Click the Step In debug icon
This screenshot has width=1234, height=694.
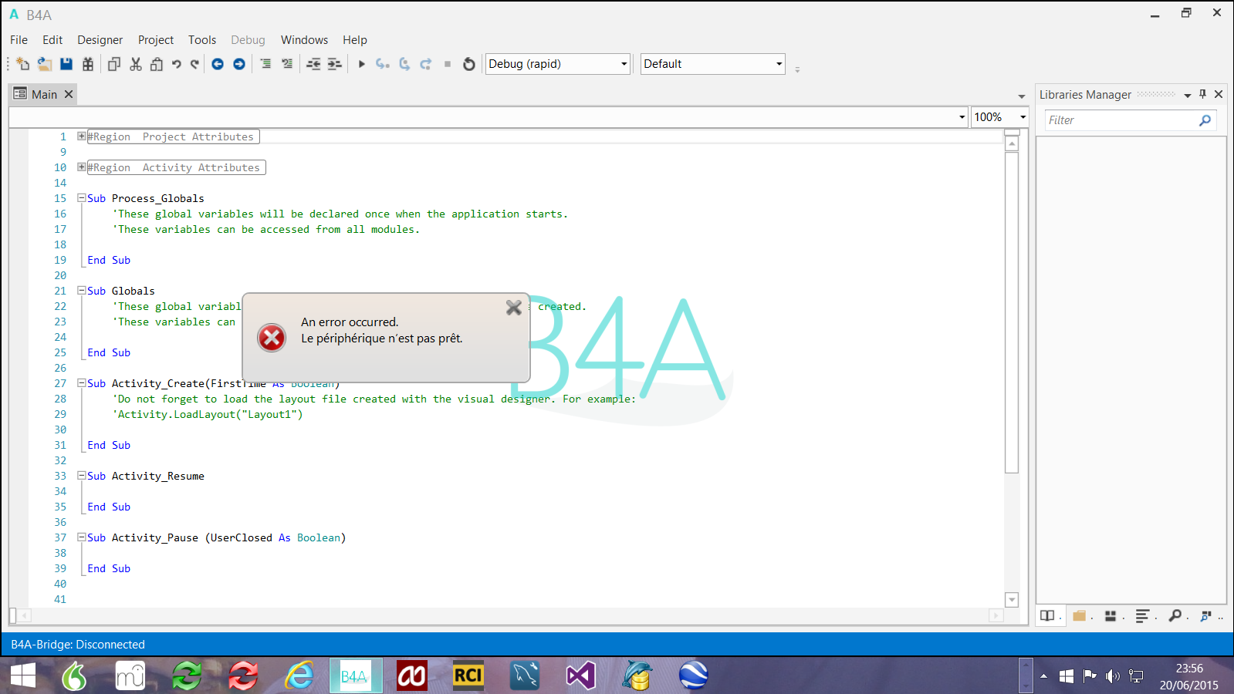(x=383, y=64)
